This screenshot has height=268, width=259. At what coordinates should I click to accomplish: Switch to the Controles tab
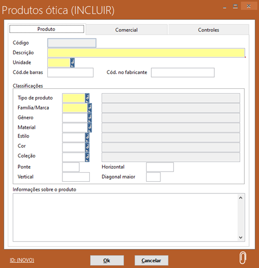click(208, 30)
